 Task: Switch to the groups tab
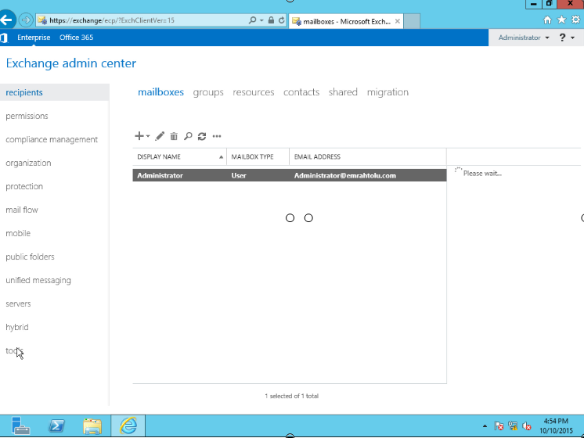(x=208, y=92)
